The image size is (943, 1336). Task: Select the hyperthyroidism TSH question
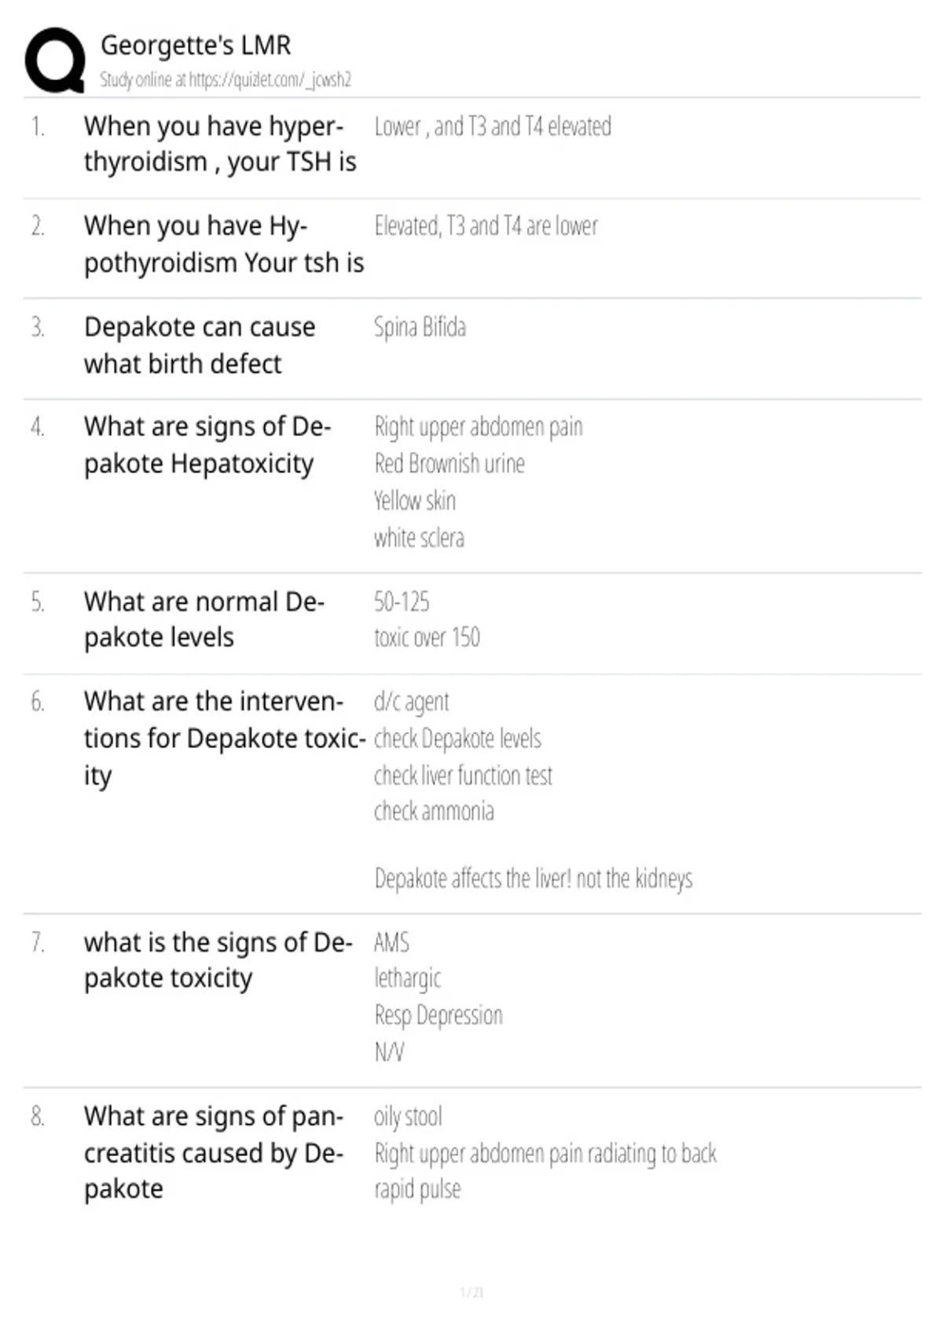[220, 144]
